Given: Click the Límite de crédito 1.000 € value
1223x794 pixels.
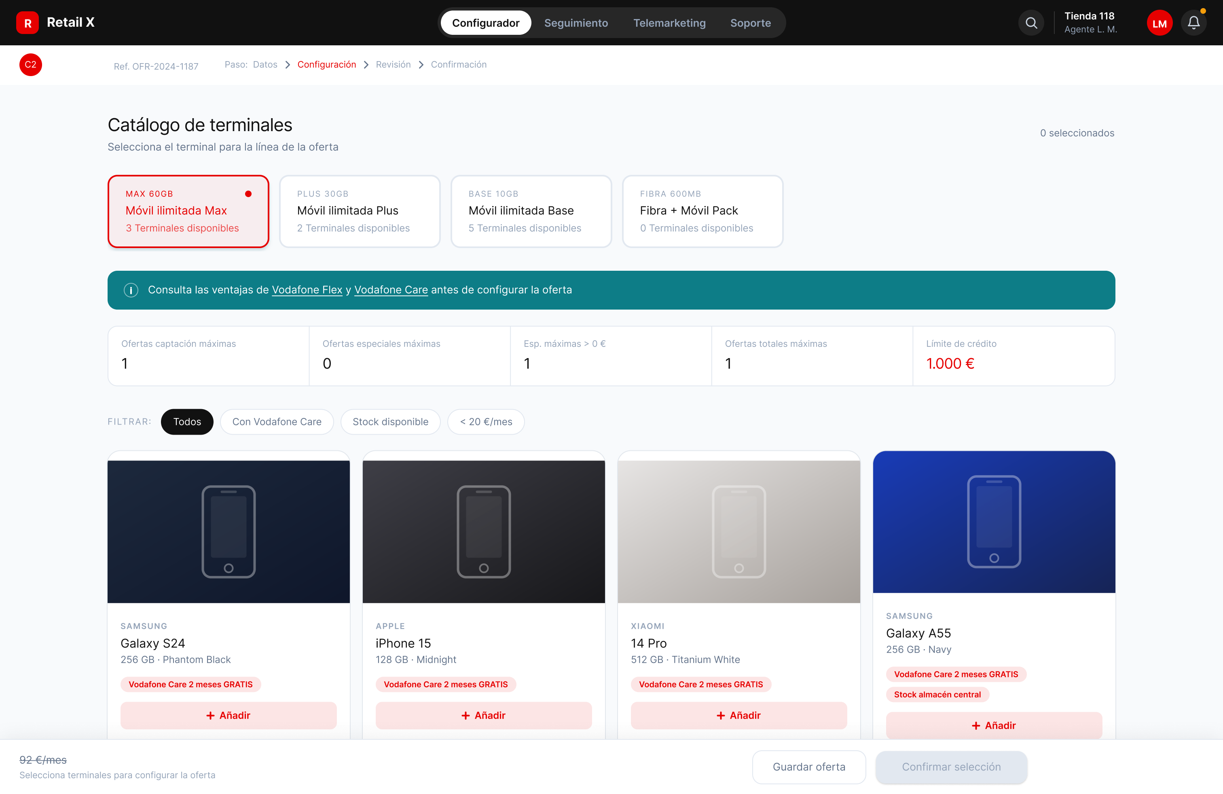Looking at the screenshot, I should (x=950, y=363).
